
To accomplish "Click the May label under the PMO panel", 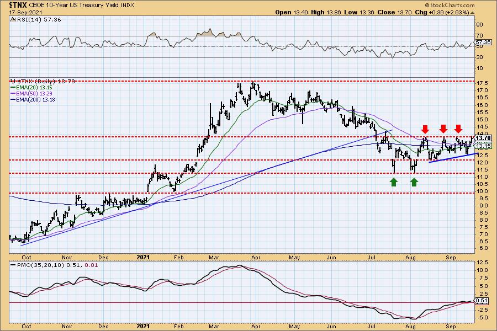I will [x=294, y=326].
